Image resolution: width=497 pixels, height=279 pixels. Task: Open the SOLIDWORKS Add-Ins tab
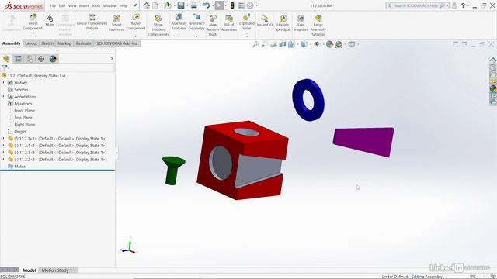point(116,43)
